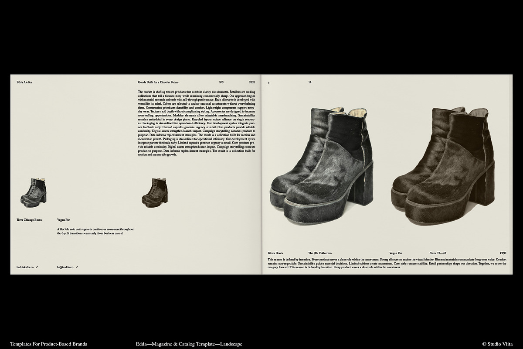The height and width of the screenshot is (349, 523).
Task: Select the 'market is shifting' body paragraph
Action: (197, 123)
